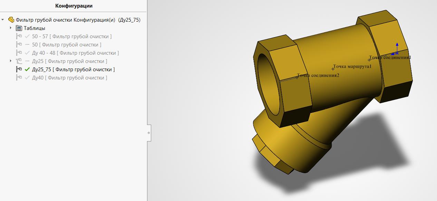Click the Конфигурации panel header
The image size is (437, 201).
click(74, 6)
